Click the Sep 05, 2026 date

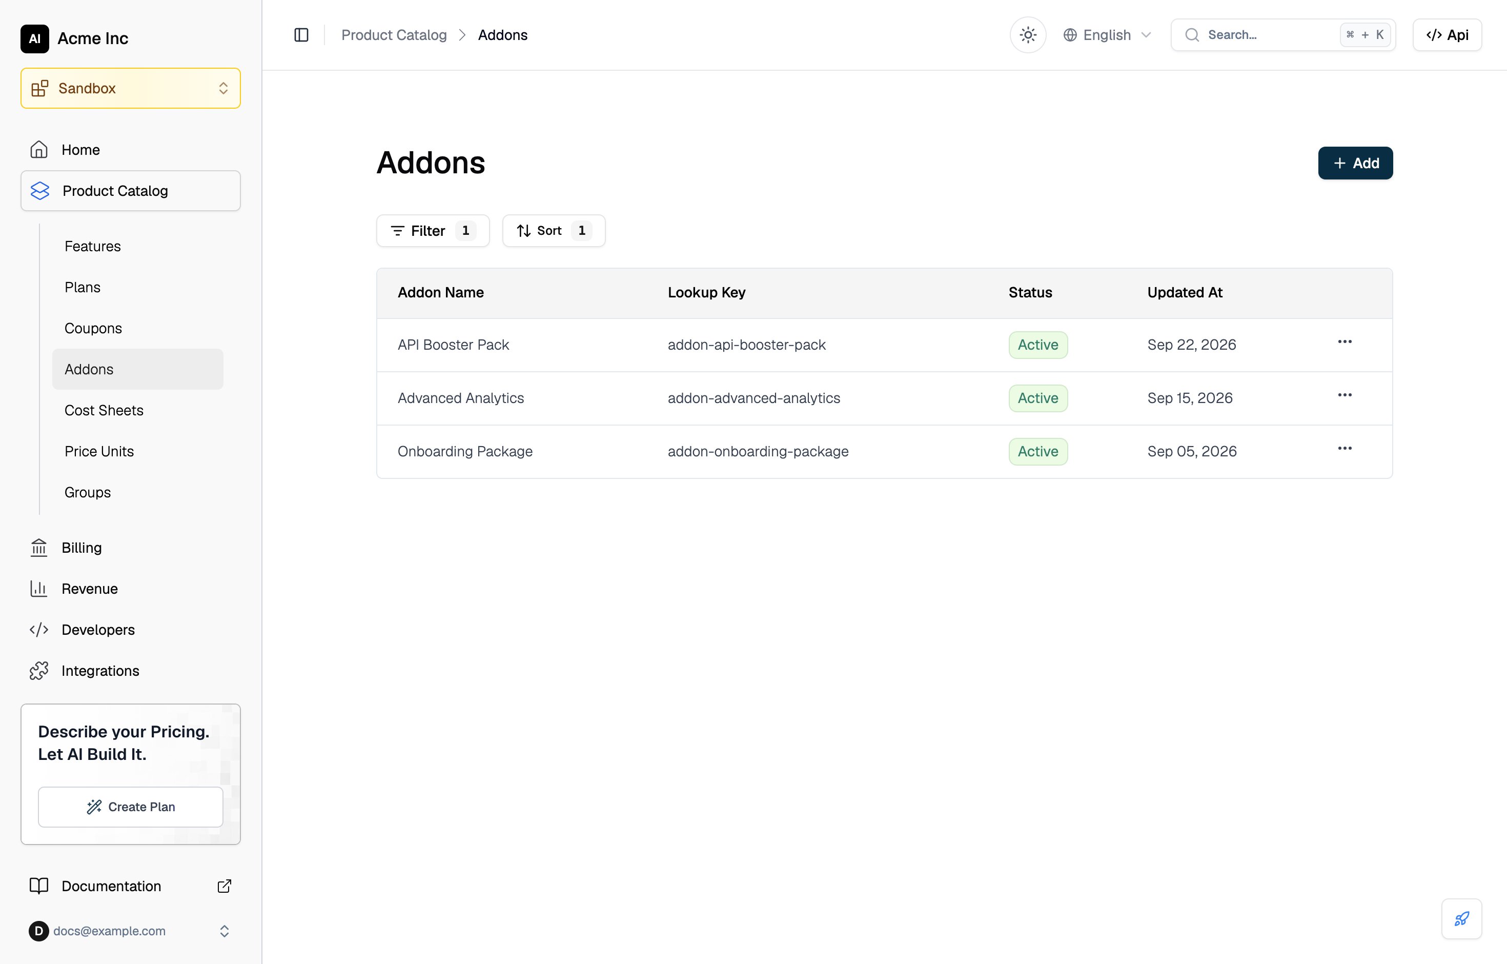[1192, 451]
